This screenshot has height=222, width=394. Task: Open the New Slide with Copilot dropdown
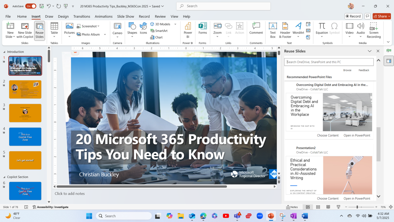pyautogui.click(x=24, y=30)
